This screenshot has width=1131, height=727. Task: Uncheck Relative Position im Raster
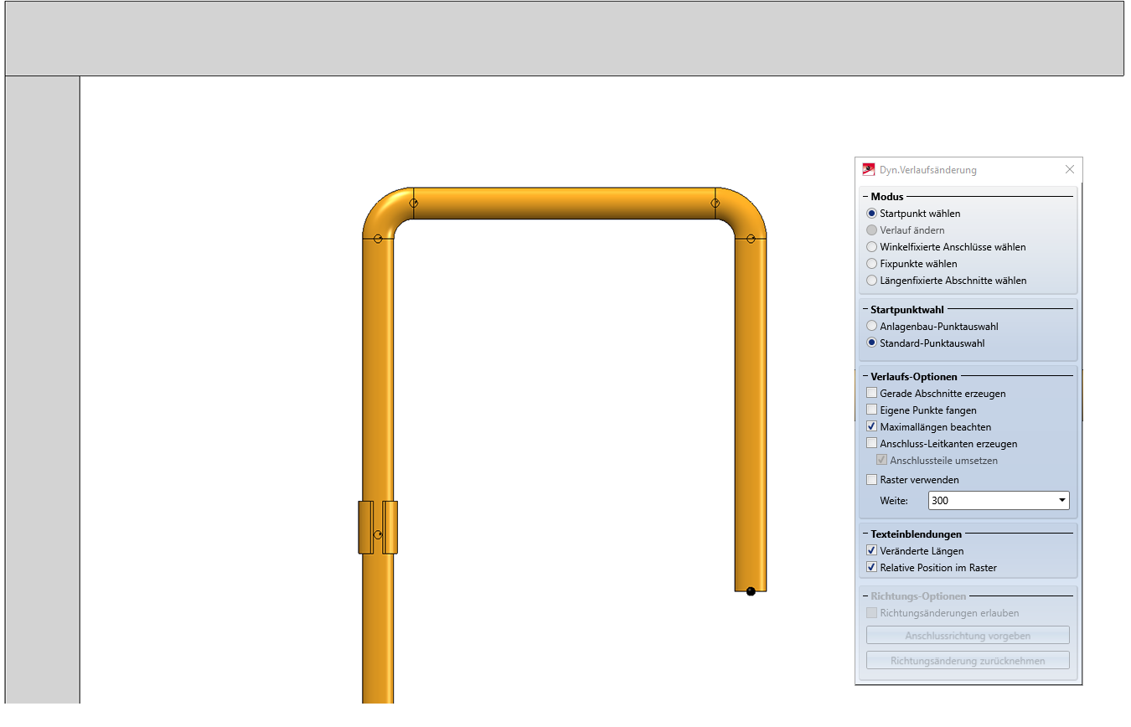(872, 568)
